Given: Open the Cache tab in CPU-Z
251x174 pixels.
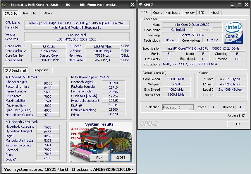Looking at the screenshot, I should (x=157, y=13).
